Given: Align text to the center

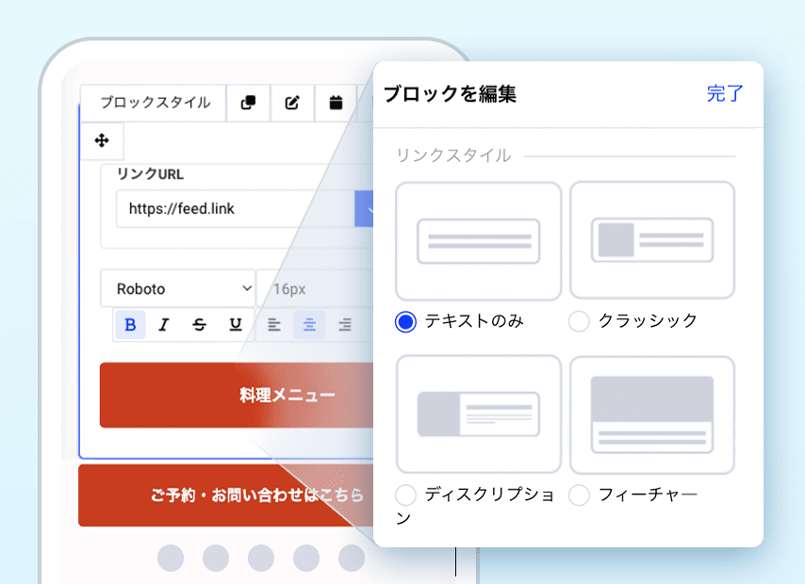Looking at the screenshot, I should coord(309,324).
